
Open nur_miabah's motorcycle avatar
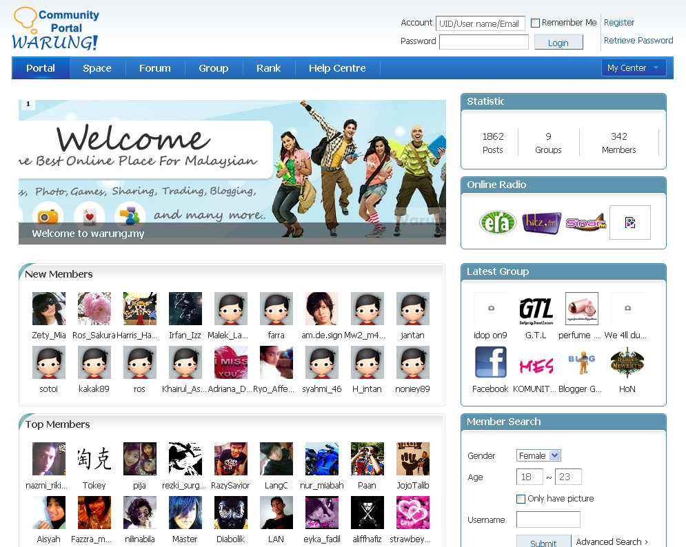coord(322,459)
